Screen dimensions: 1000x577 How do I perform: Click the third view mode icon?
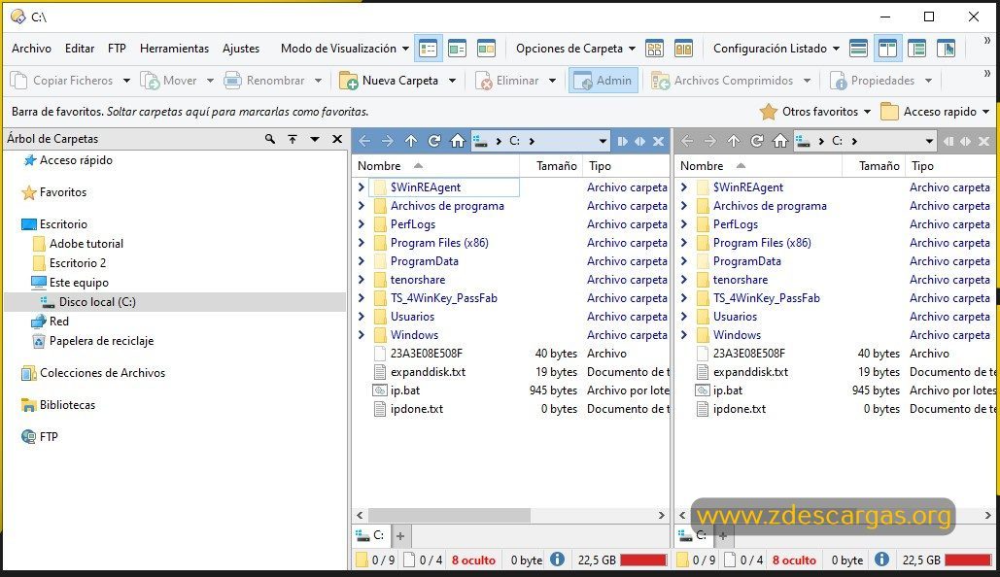tap(486, 49)
